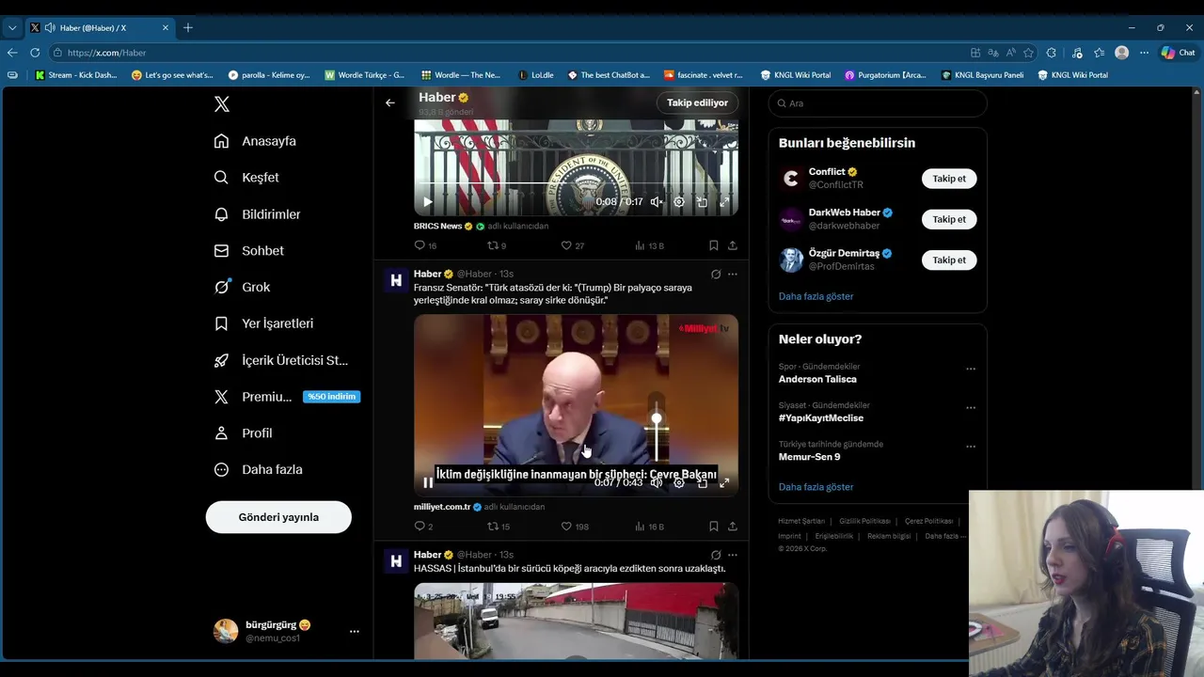This screenshot has width=1204, height=677.
Task: Open Gizlilik Politikası footer link
Action: coord(864,521)
